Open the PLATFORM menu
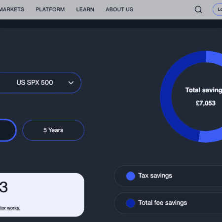Screen dimensions: 222x222 50,9
